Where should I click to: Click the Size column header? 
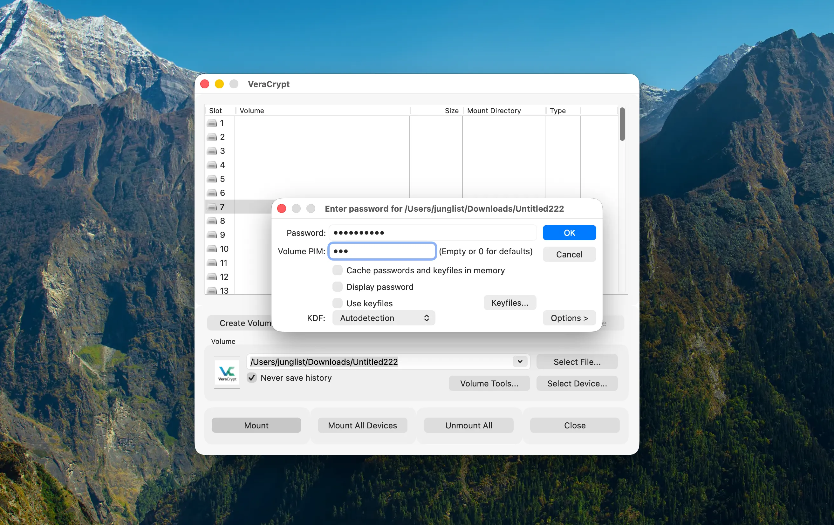(437, 111)
